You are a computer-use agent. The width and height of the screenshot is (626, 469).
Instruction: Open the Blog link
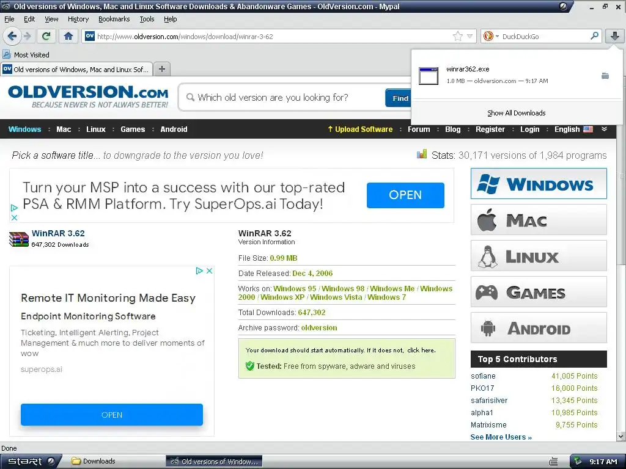tap(453, 129)
